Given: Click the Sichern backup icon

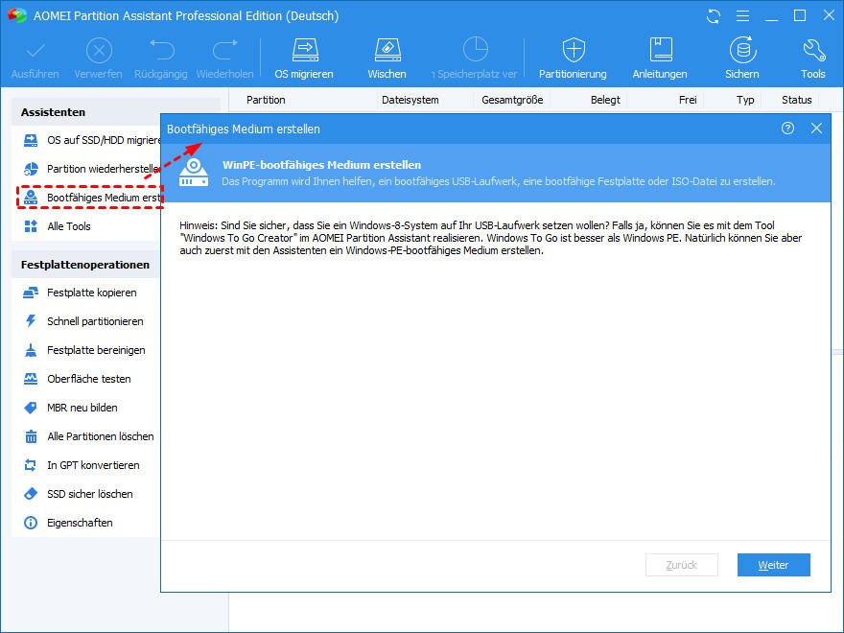Looking at the screenshot, I should point(742,50).
